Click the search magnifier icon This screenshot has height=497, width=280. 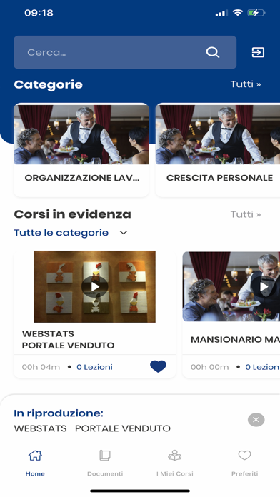pos(212,52)
